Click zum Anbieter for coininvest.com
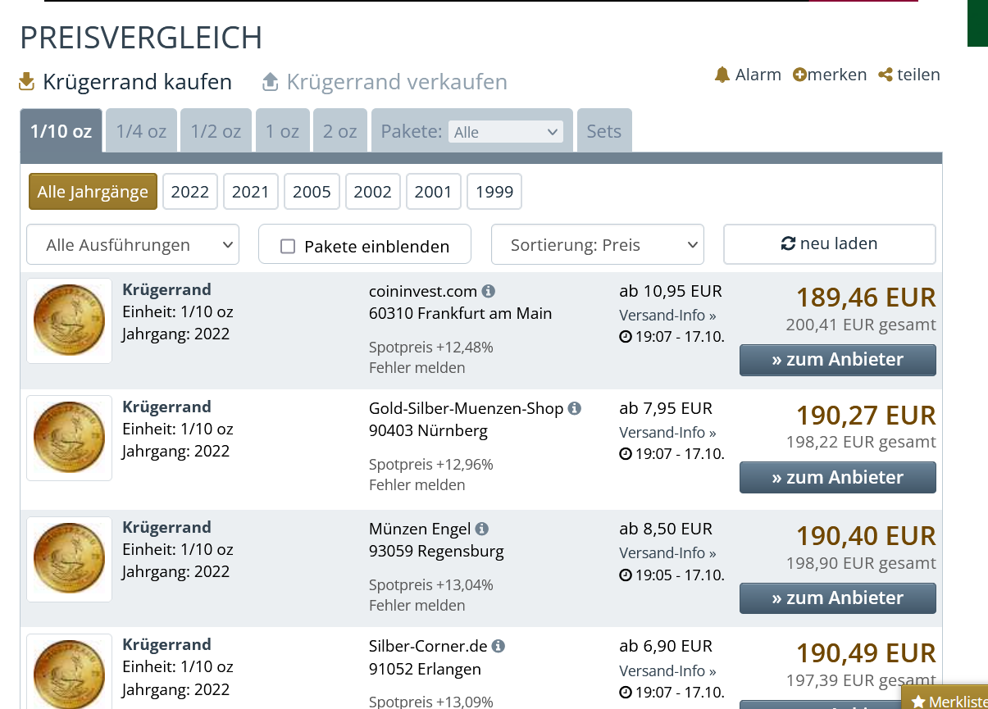 pos(837,360)
